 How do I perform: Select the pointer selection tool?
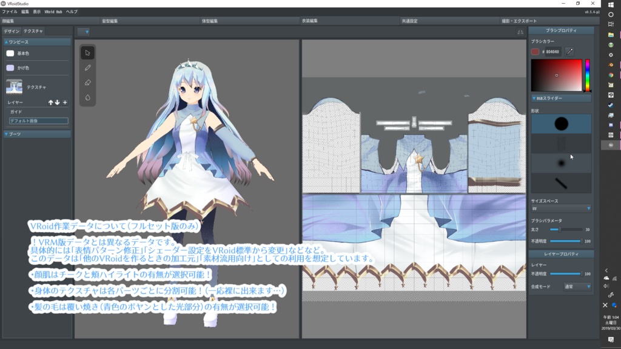(87, 53)
